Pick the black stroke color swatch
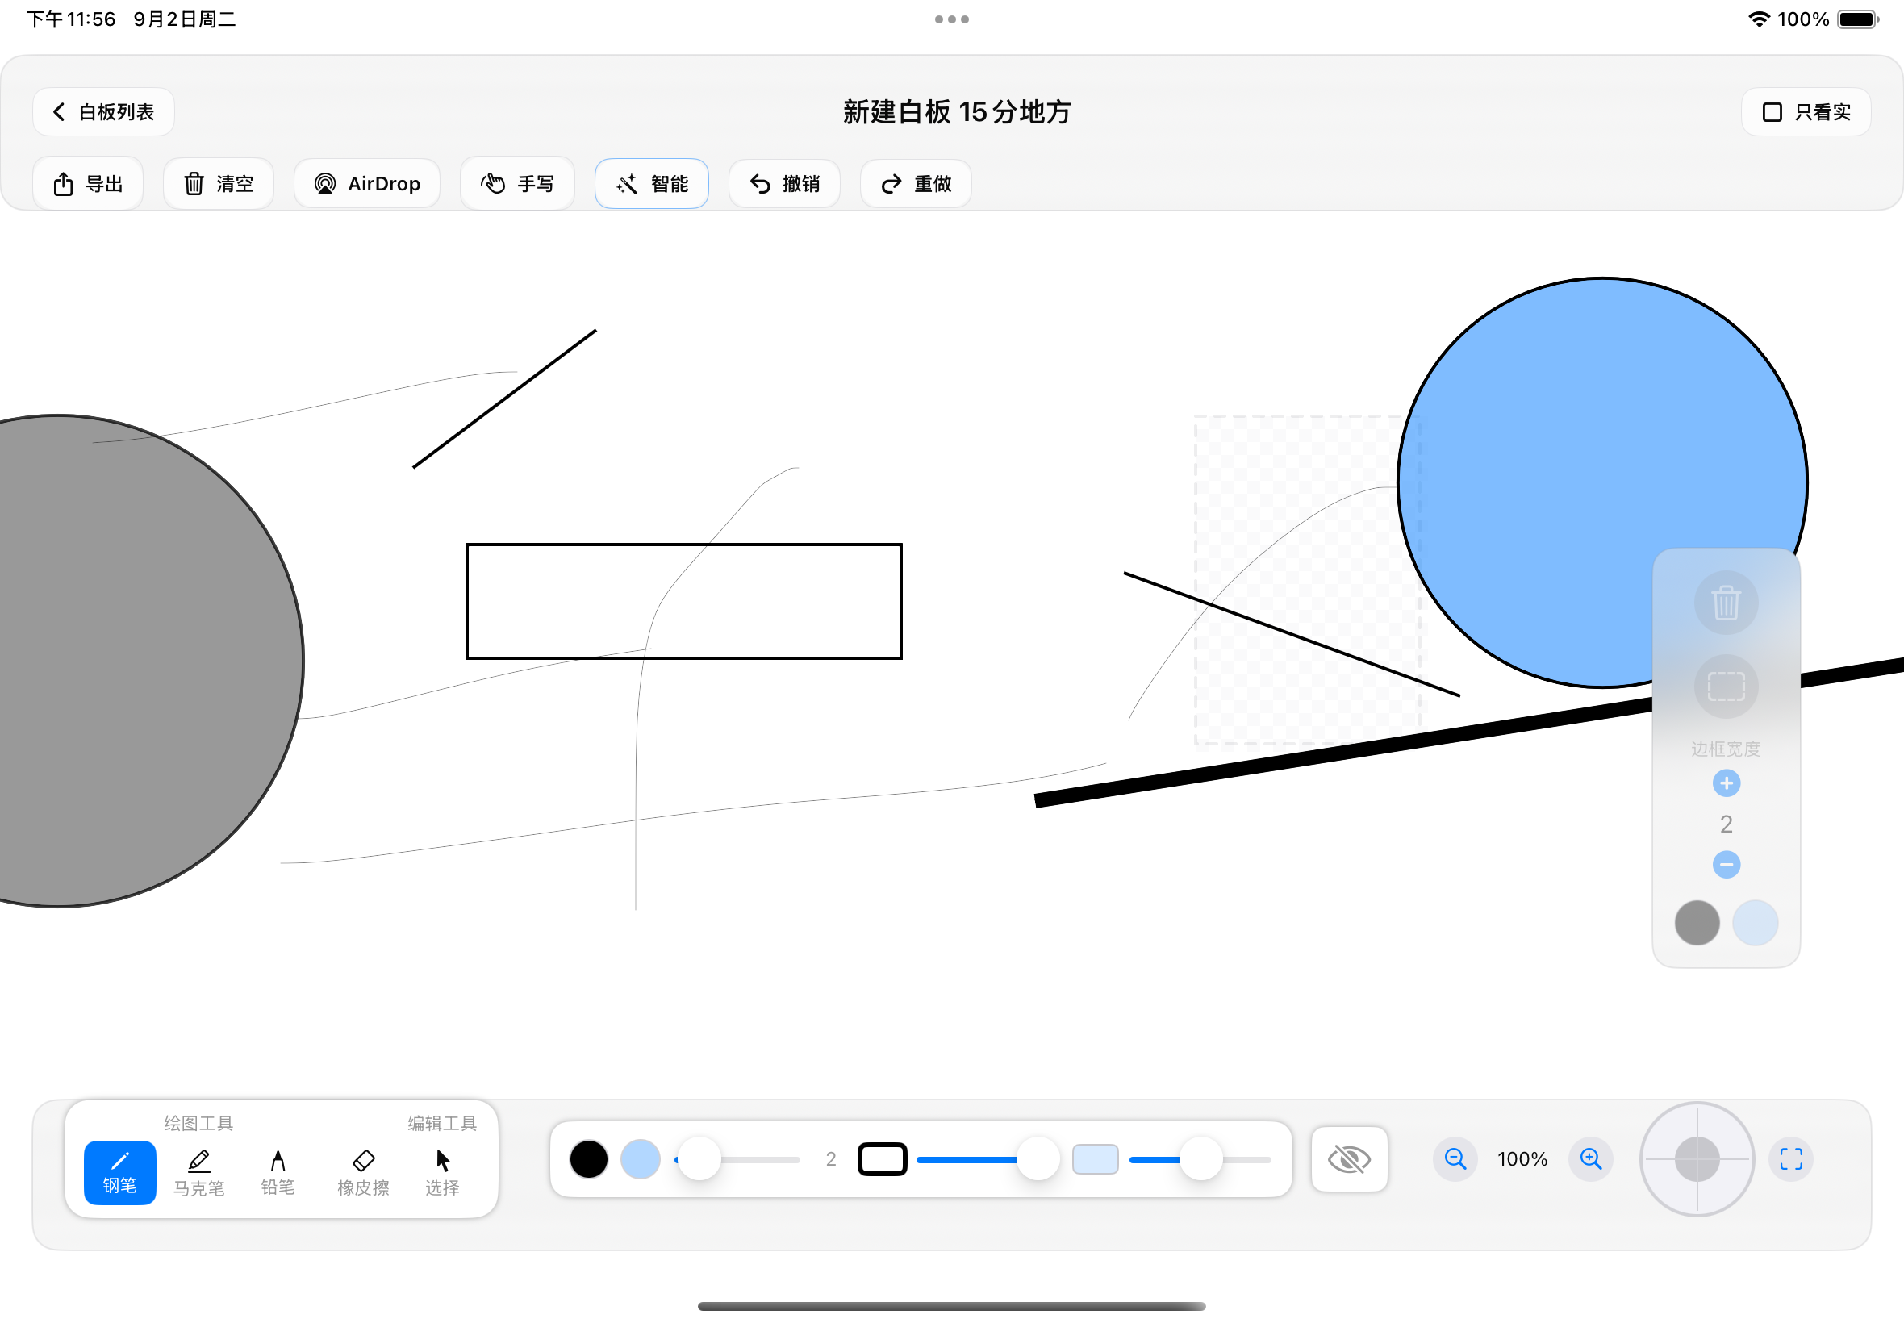 pyautogui.click(x=588, y=1158)
